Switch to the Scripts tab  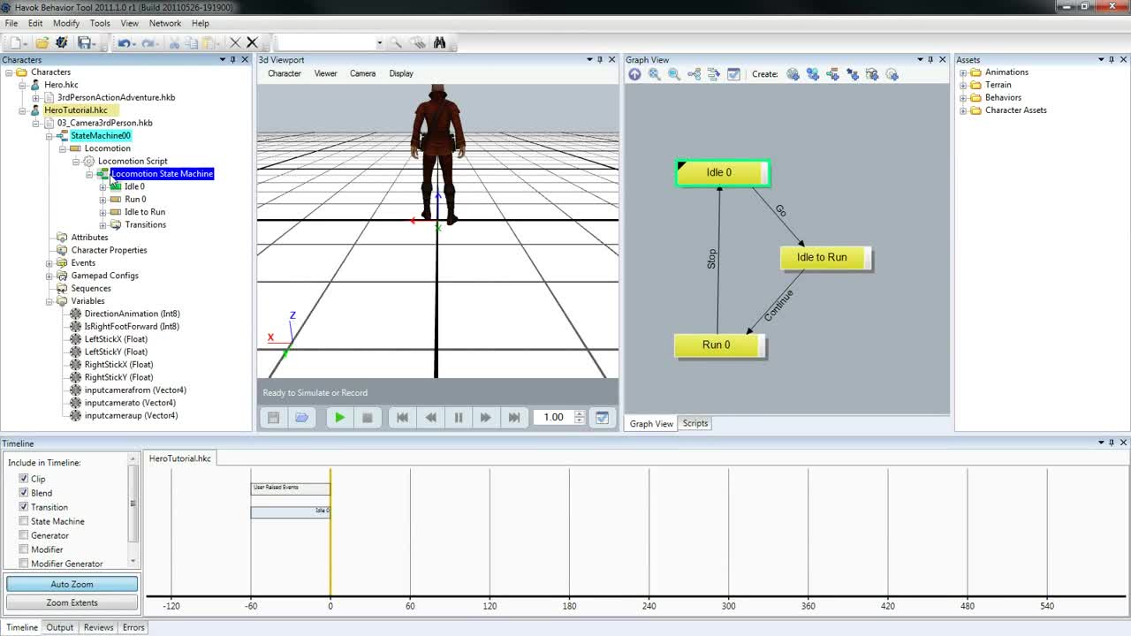pos(695,423)
